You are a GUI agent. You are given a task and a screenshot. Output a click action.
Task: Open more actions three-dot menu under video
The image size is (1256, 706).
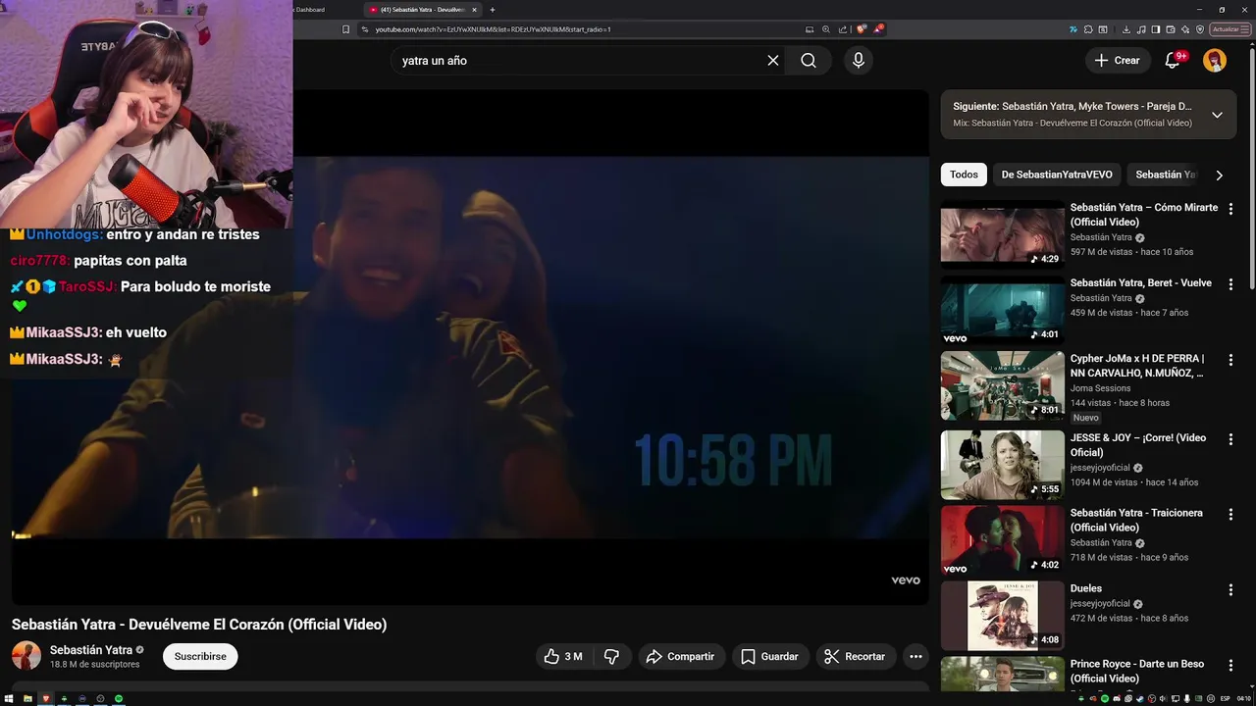[x=916, y=656]
